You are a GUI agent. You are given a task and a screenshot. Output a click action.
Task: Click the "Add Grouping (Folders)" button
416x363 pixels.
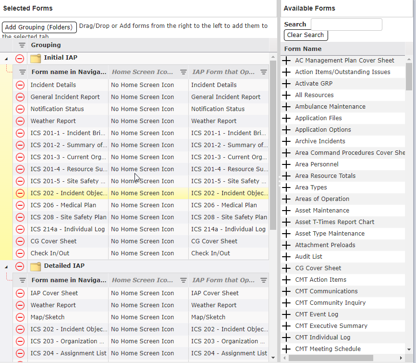point(39,27)
